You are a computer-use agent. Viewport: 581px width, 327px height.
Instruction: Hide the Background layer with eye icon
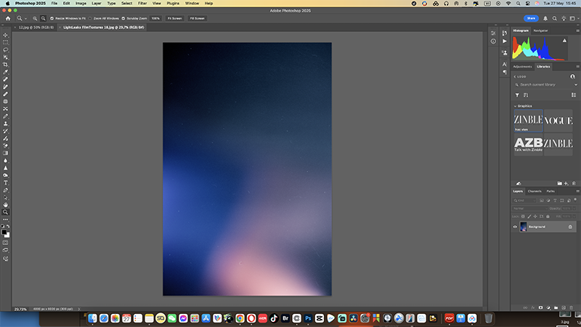[516, 227]
